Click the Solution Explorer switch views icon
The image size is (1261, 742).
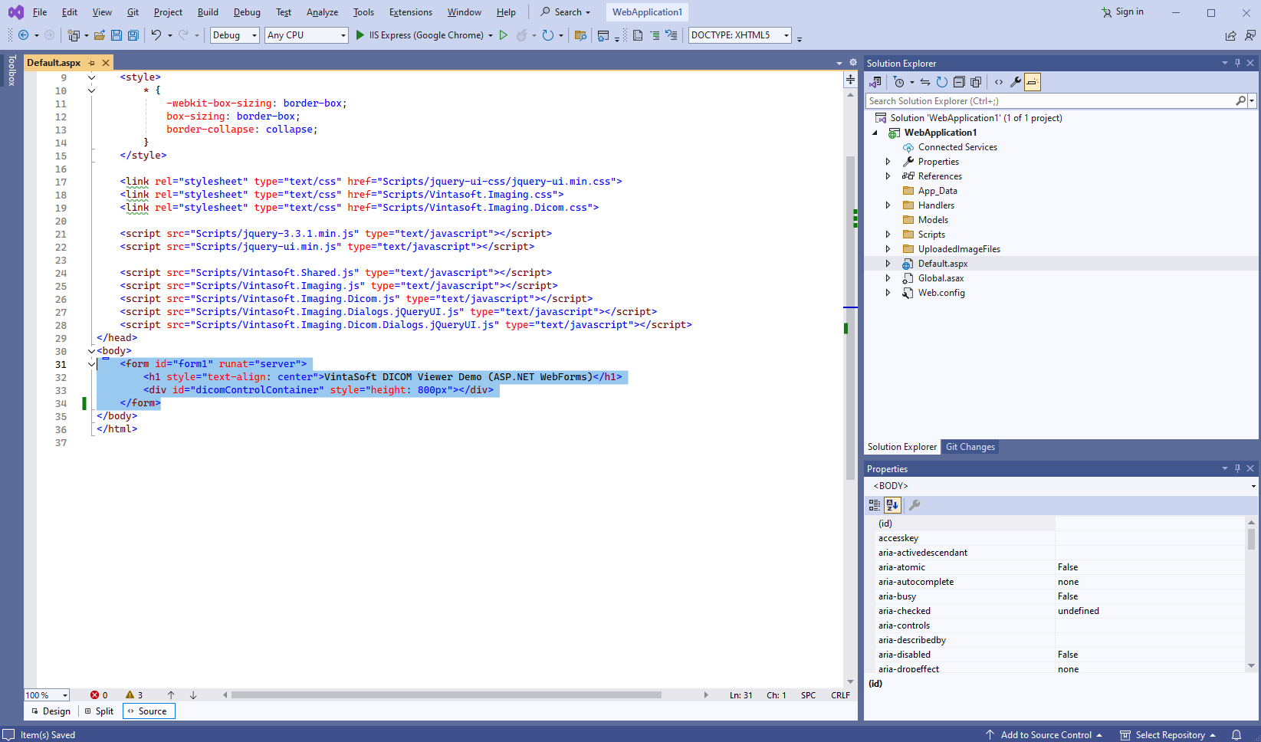pos(875,82)
